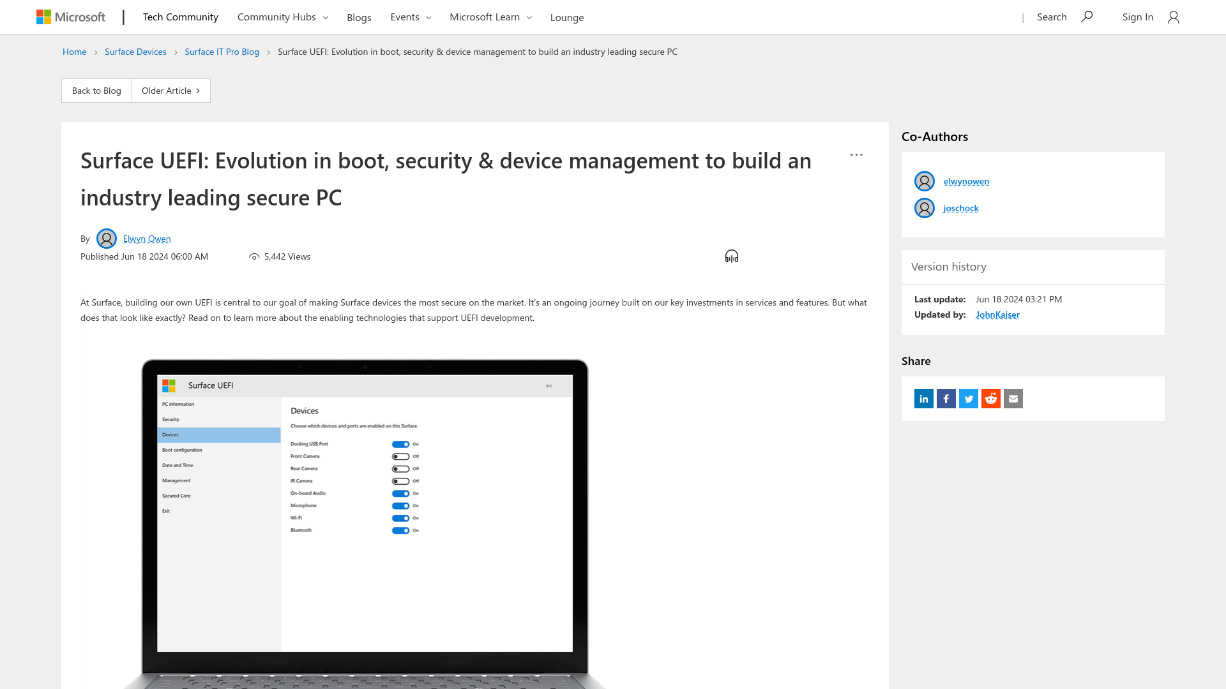Share article on Facebook

(x=946, y=399)
